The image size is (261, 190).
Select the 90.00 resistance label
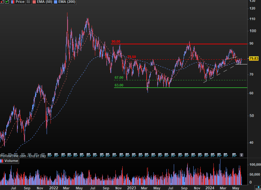point(116,41)
